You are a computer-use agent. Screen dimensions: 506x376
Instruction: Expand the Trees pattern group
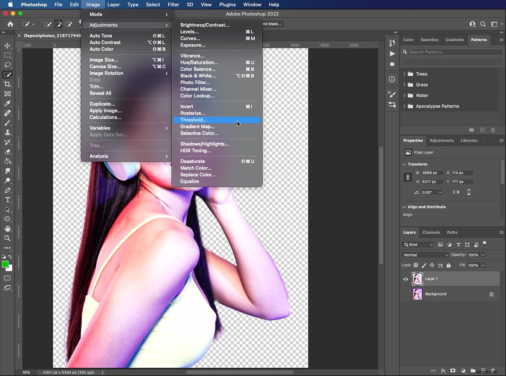(x=404, y=74)
